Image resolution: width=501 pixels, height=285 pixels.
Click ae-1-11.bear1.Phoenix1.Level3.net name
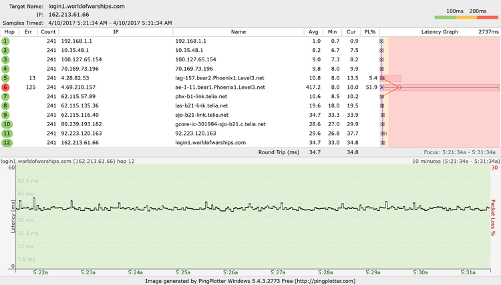pyautogui.click(x=220, y=87)
